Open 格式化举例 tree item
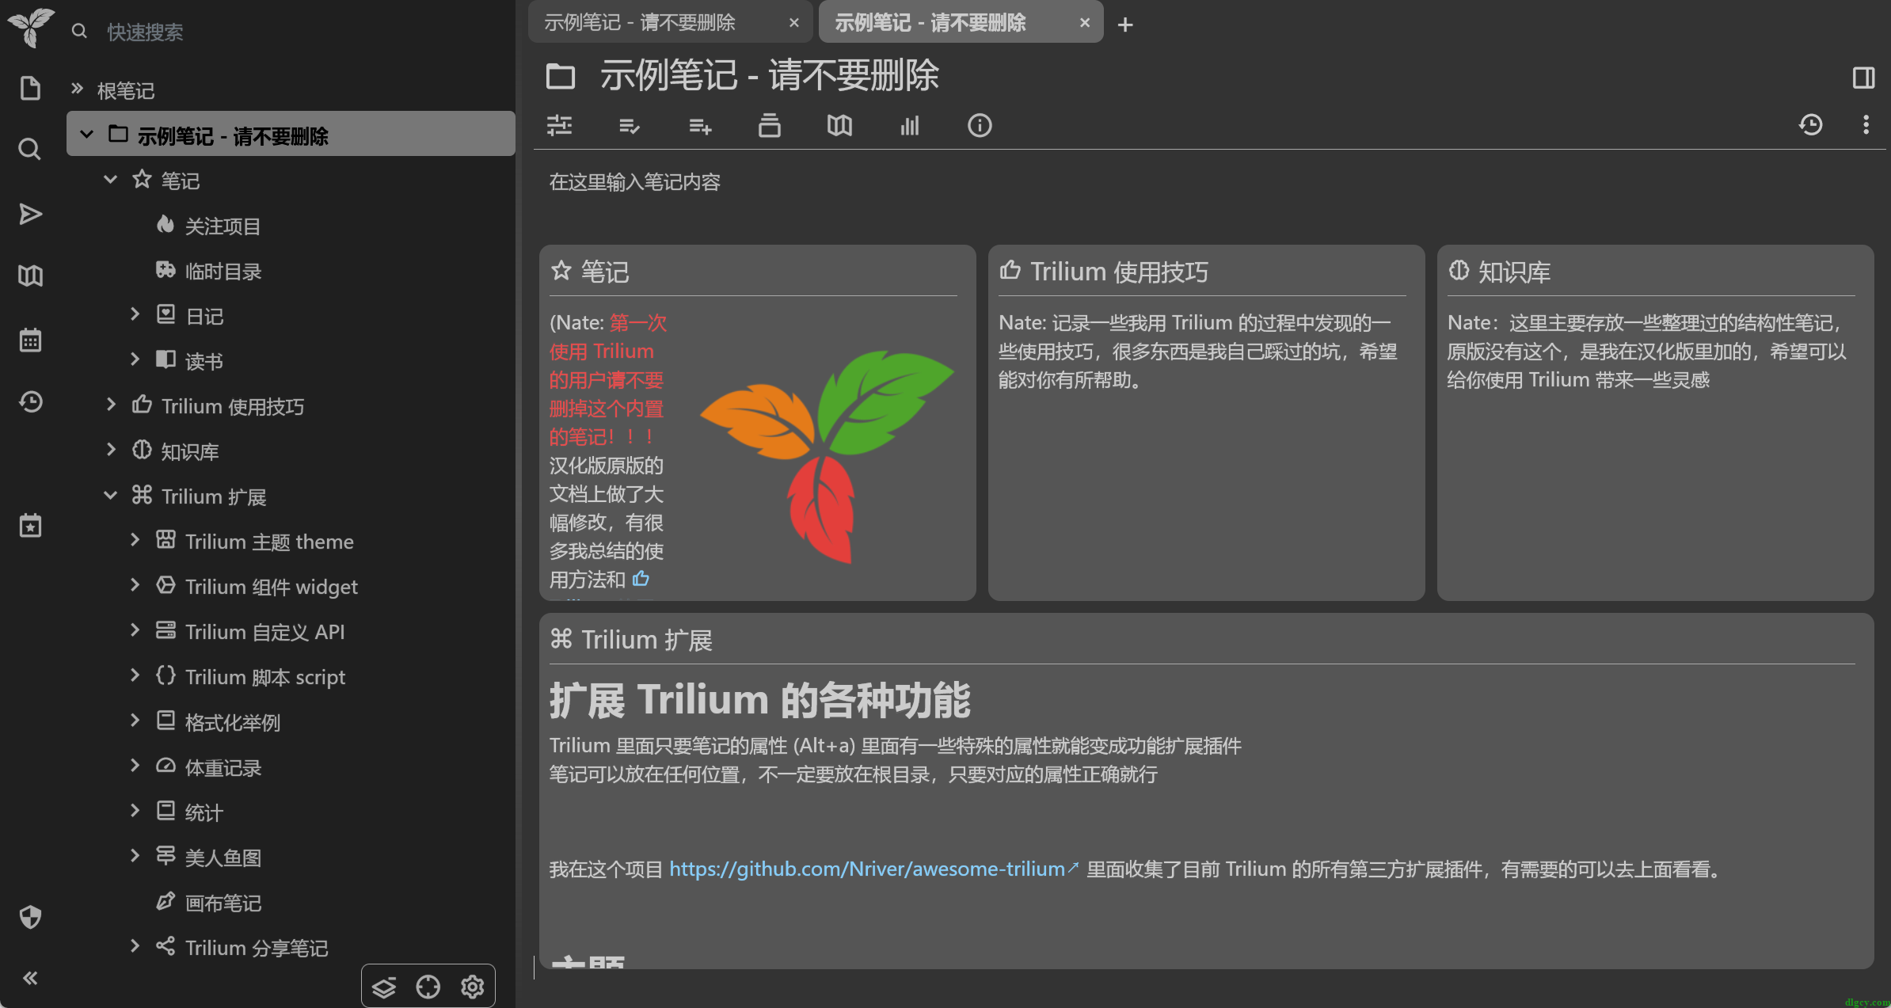1891x1008 pixels. tap(233, 722)
